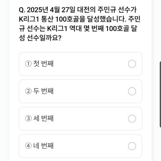Click the '세 번째' answer label text
This screenshot has height=161, width=161.
[43, 119]
